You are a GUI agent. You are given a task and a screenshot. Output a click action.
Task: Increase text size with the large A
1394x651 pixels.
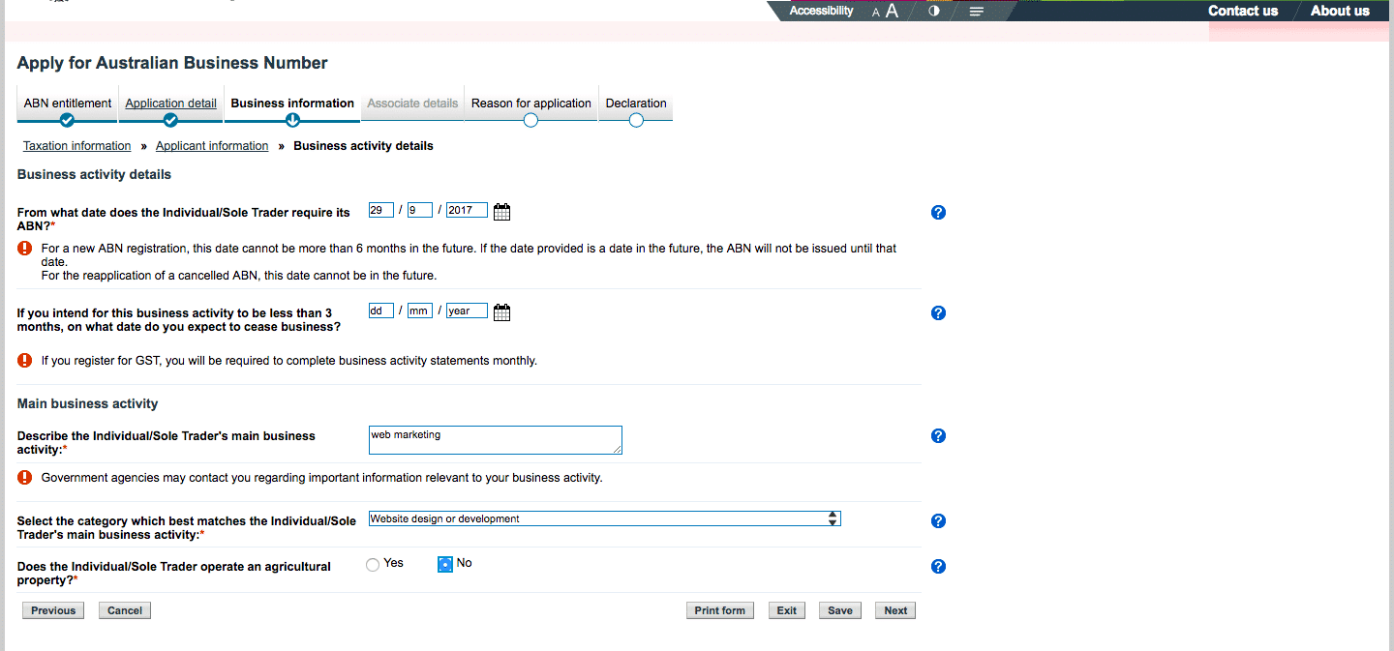pyautogui.click(x=893, y=12)
